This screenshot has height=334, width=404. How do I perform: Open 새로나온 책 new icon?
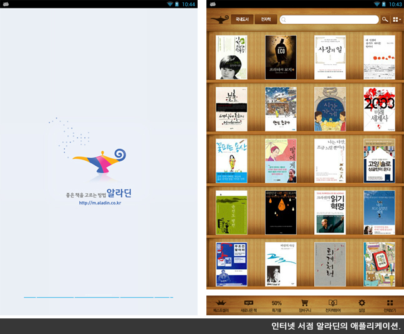[x=249, y=306]
